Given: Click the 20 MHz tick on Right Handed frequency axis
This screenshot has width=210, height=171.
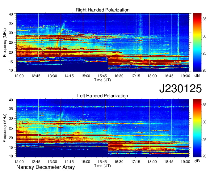Looking at the screenshot, I should tap(11, 52).
